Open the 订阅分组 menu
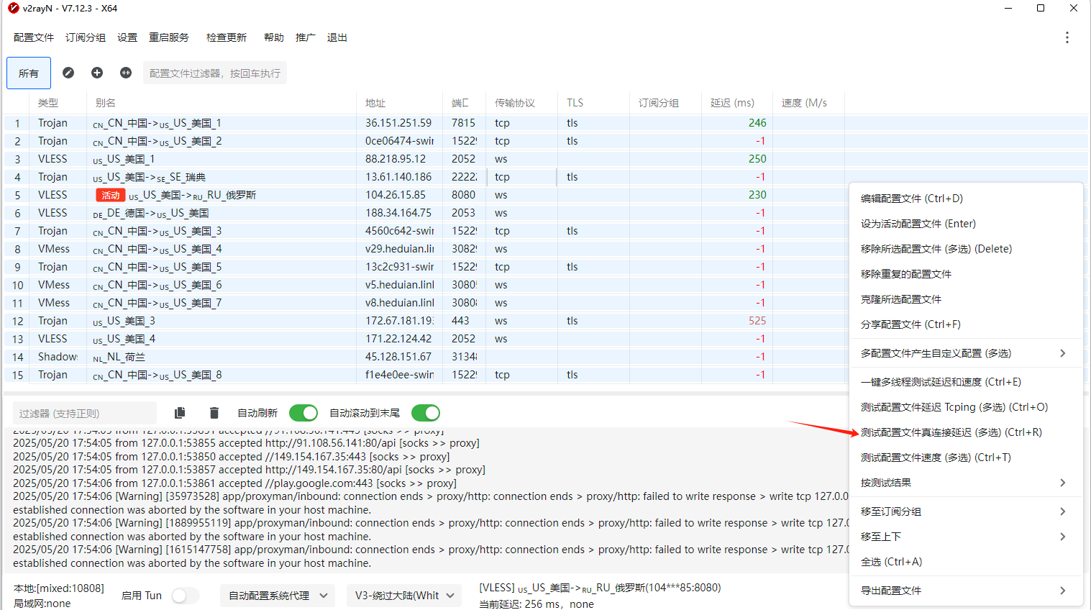1091x610 pixels. pos(86,37)
